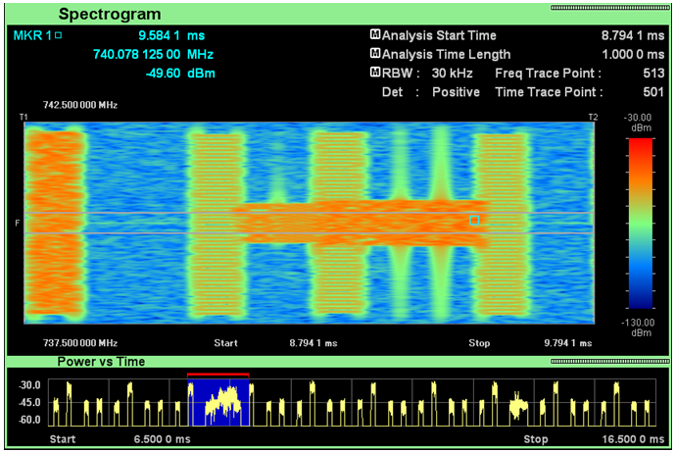Click the marker frequency 740.078 125 00 MHz
675x453 pixels.
coord(153,54)
